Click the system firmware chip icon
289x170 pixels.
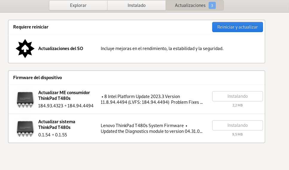[x=25, y=128]
